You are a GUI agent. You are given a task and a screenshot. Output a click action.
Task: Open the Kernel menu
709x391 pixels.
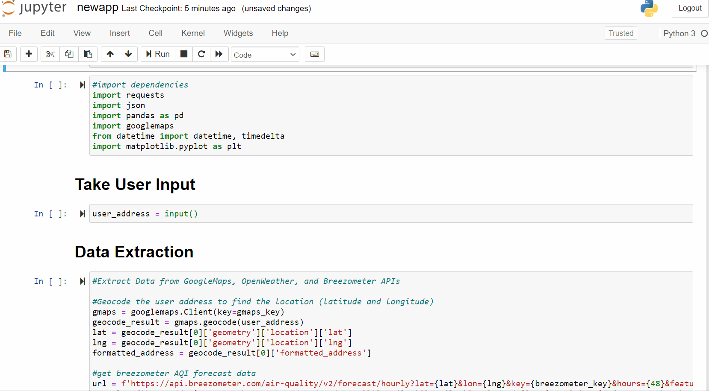point(193,33)
